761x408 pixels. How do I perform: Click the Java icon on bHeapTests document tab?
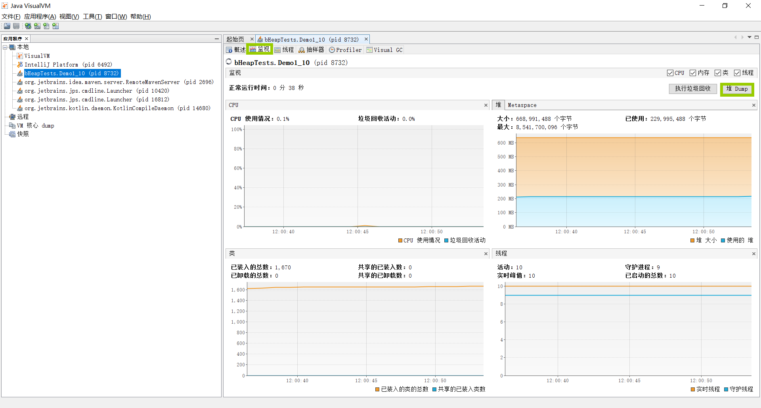(x=260, y=39)
